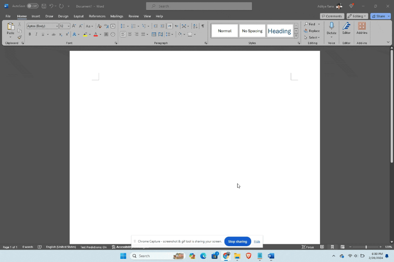394x262 pixels.
Task: Clear all formatting with Clear Formatting
Action: coord(100,26)
